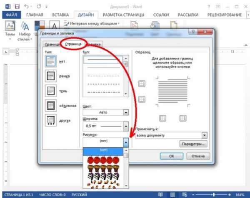Image resolution: width=250 pixels, height=198 pixels.
Task: Toggle top border button in preview
Action: (x=142, y=84)
